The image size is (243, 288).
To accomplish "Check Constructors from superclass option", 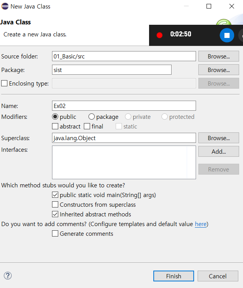I will pyautogui.click(x=55, y=204).
